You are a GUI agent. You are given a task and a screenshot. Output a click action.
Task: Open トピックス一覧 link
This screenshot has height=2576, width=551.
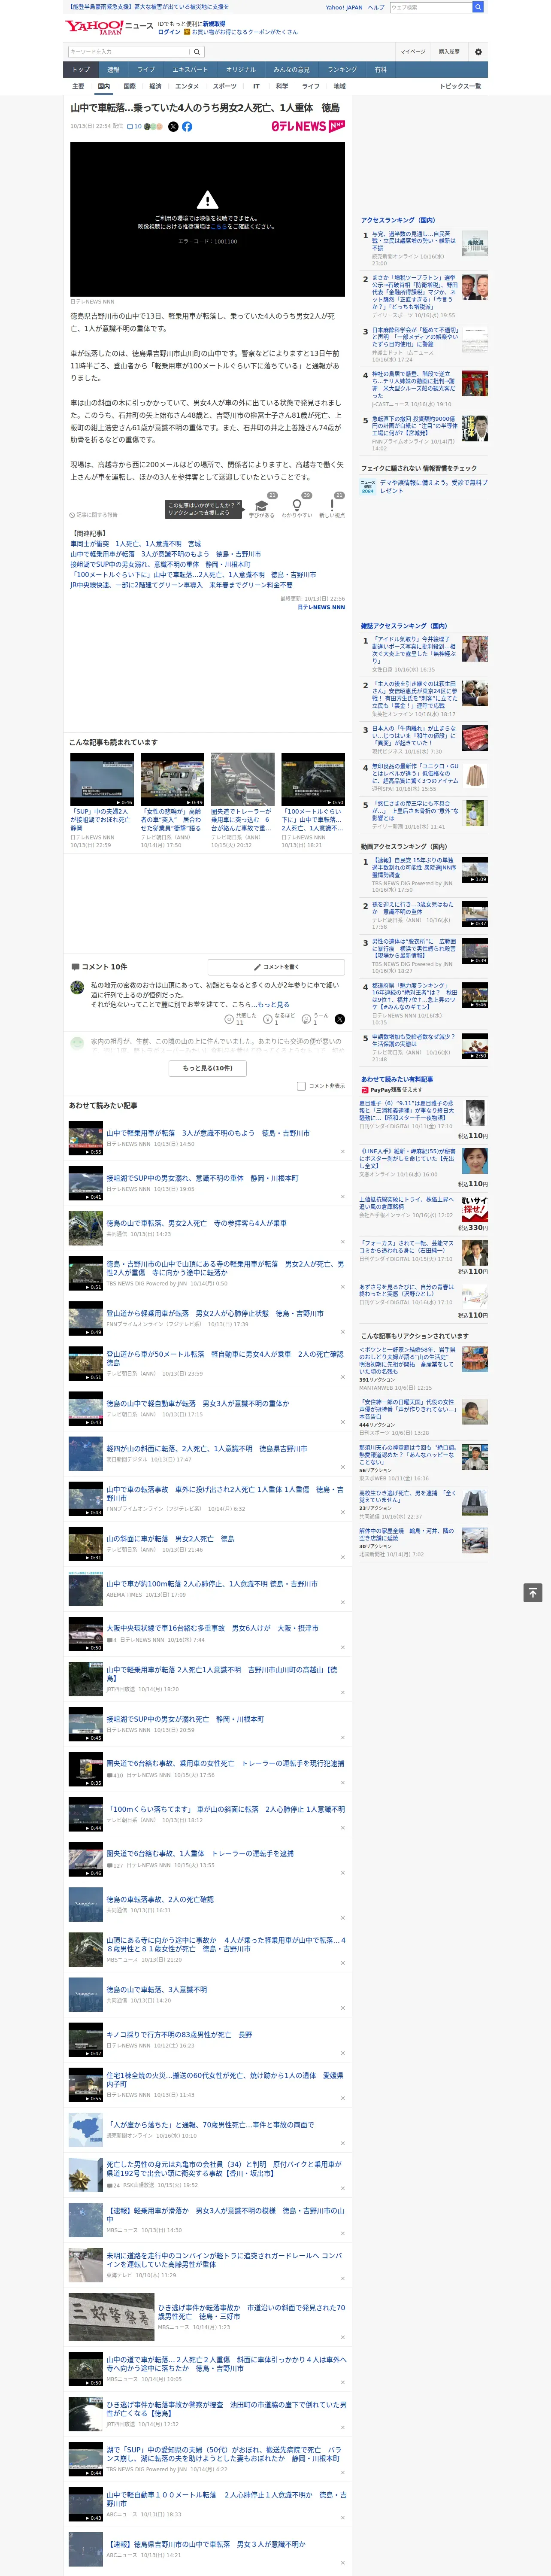[460, 86]
